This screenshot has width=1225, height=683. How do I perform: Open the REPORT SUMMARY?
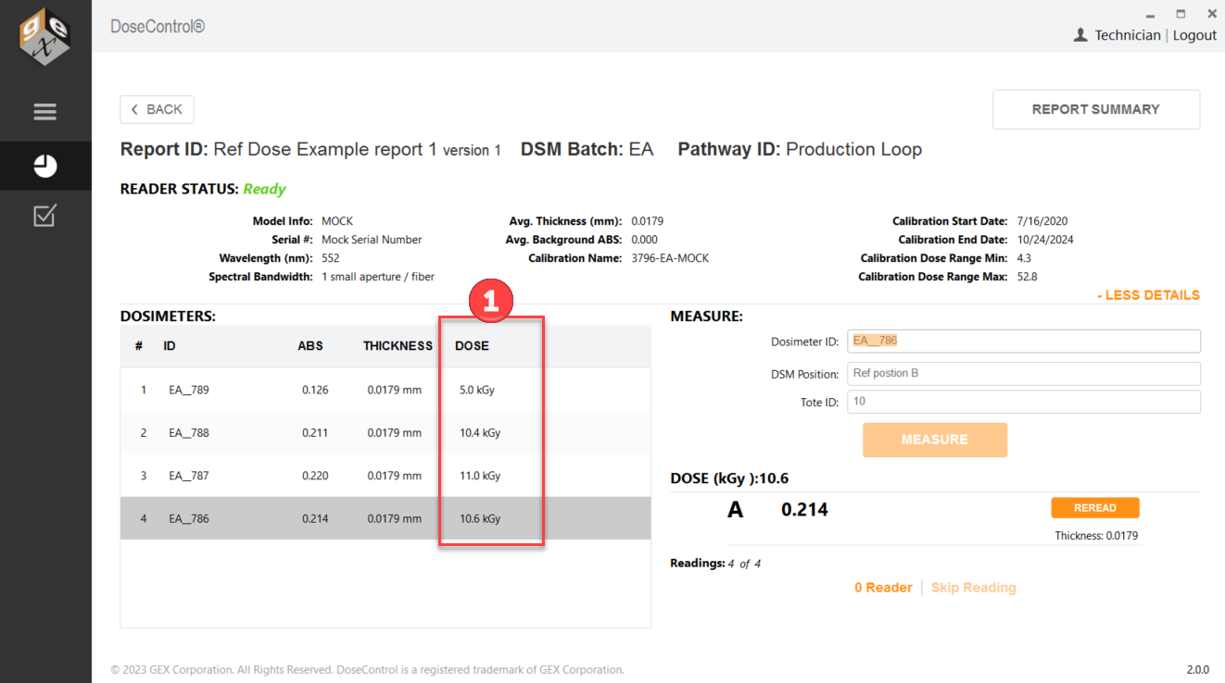tap(1096, 109)
